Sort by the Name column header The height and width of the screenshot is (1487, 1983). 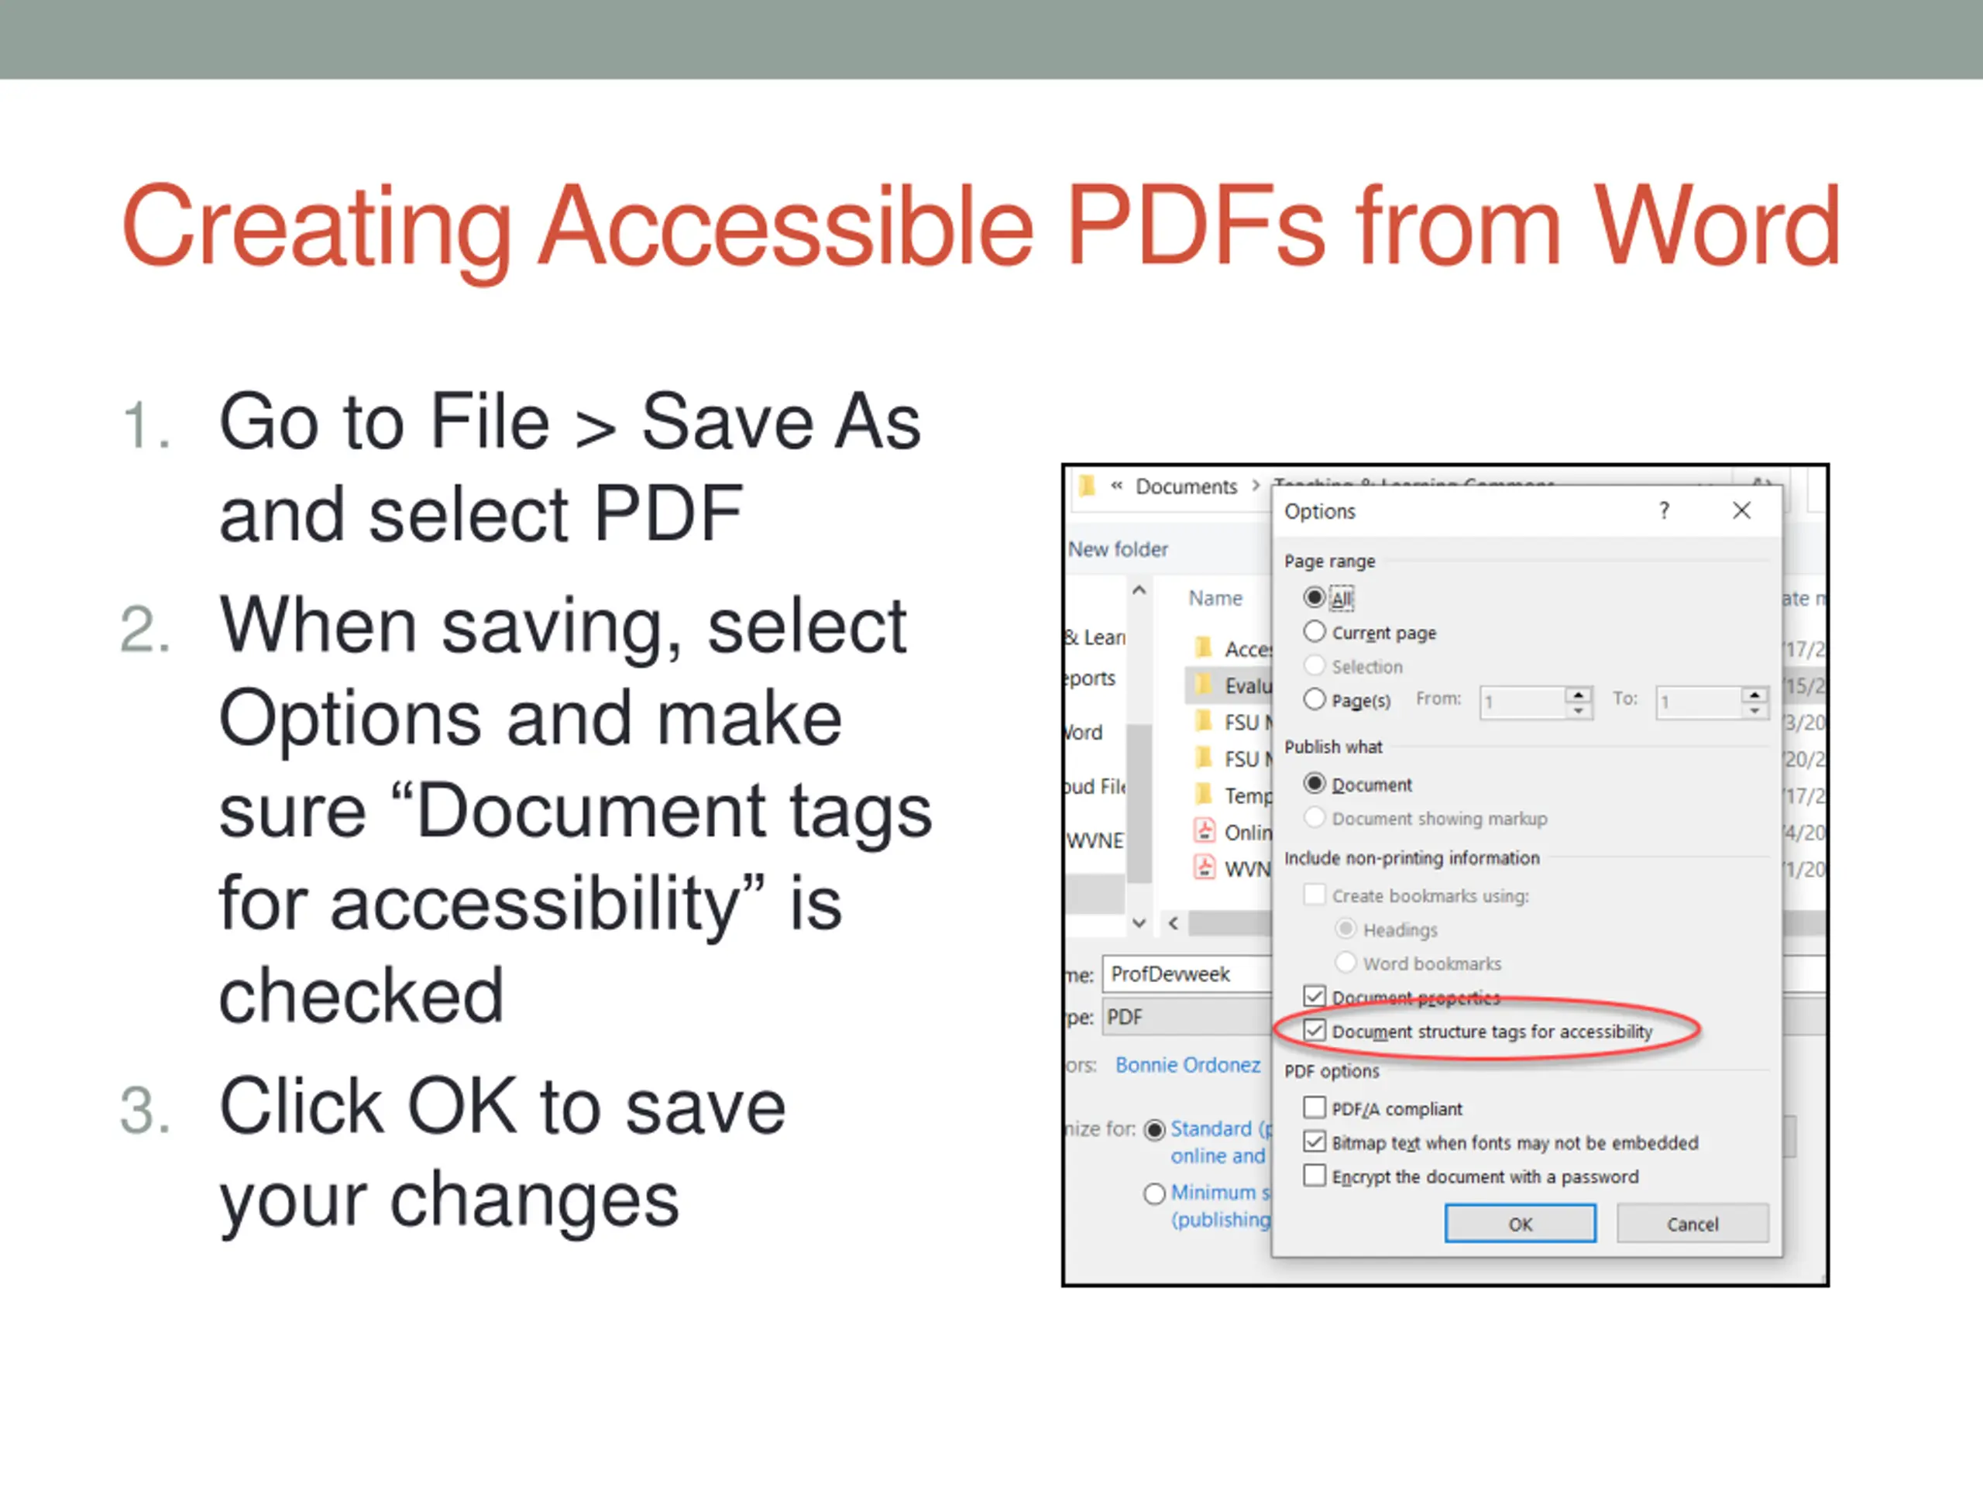click(1215, 598)
